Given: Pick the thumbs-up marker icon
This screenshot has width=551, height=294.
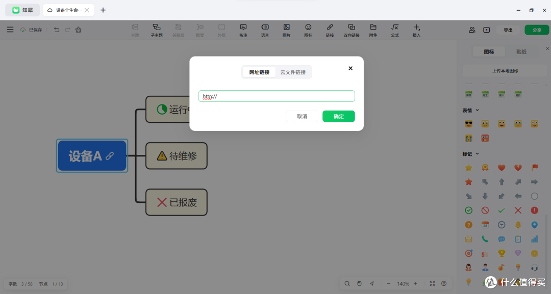Looking at the screenshot, I should point(485,253).
